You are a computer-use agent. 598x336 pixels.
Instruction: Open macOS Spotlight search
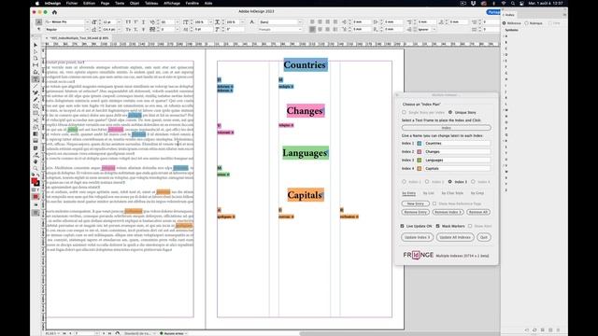(x=513, y=3)
